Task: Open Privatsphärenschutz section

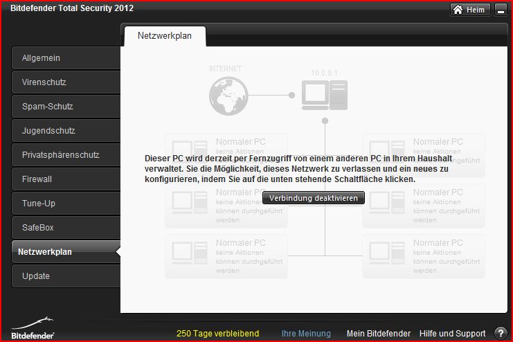Action: [66, 155]
